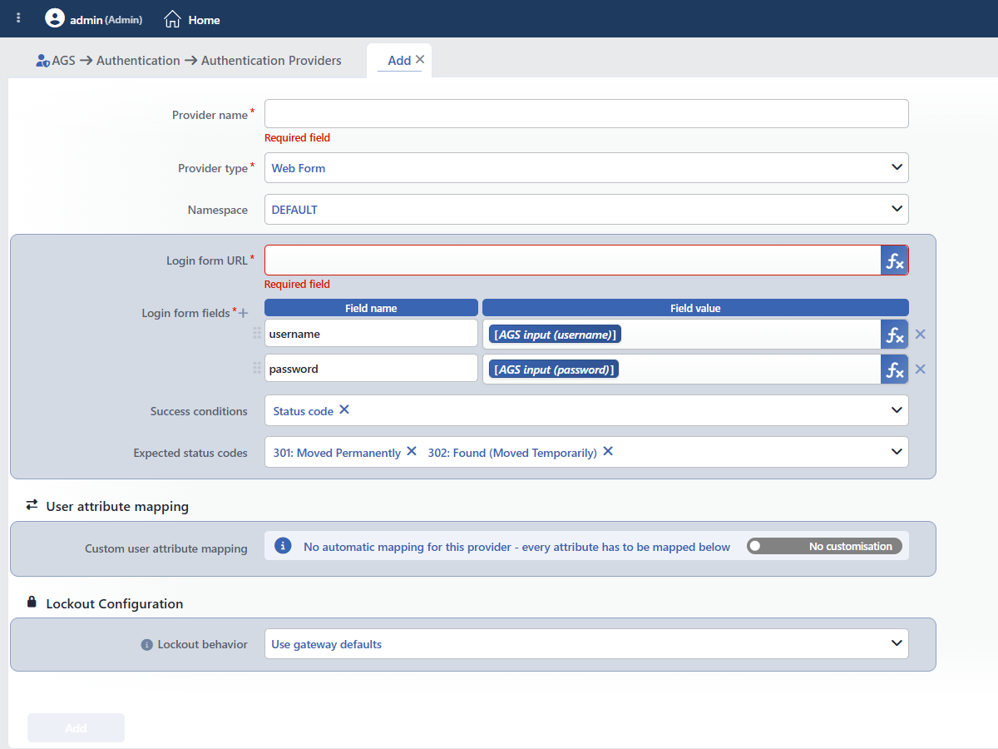The width and height of the screenshot is (998, 749).
Task: Click the Lockout Configuration heading
Action: (115, 603)
